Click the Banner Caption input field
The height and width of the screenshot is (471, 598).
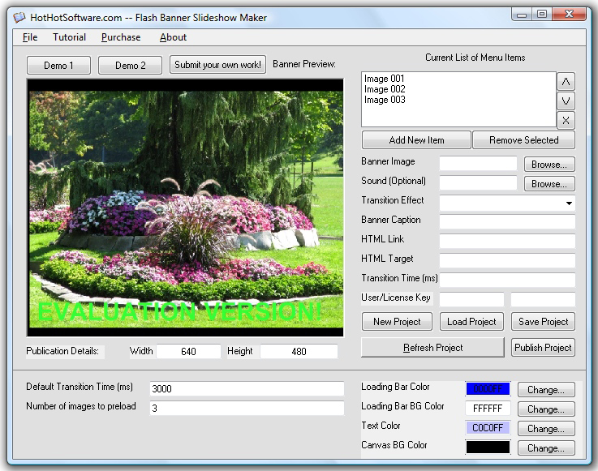(507, 221)
